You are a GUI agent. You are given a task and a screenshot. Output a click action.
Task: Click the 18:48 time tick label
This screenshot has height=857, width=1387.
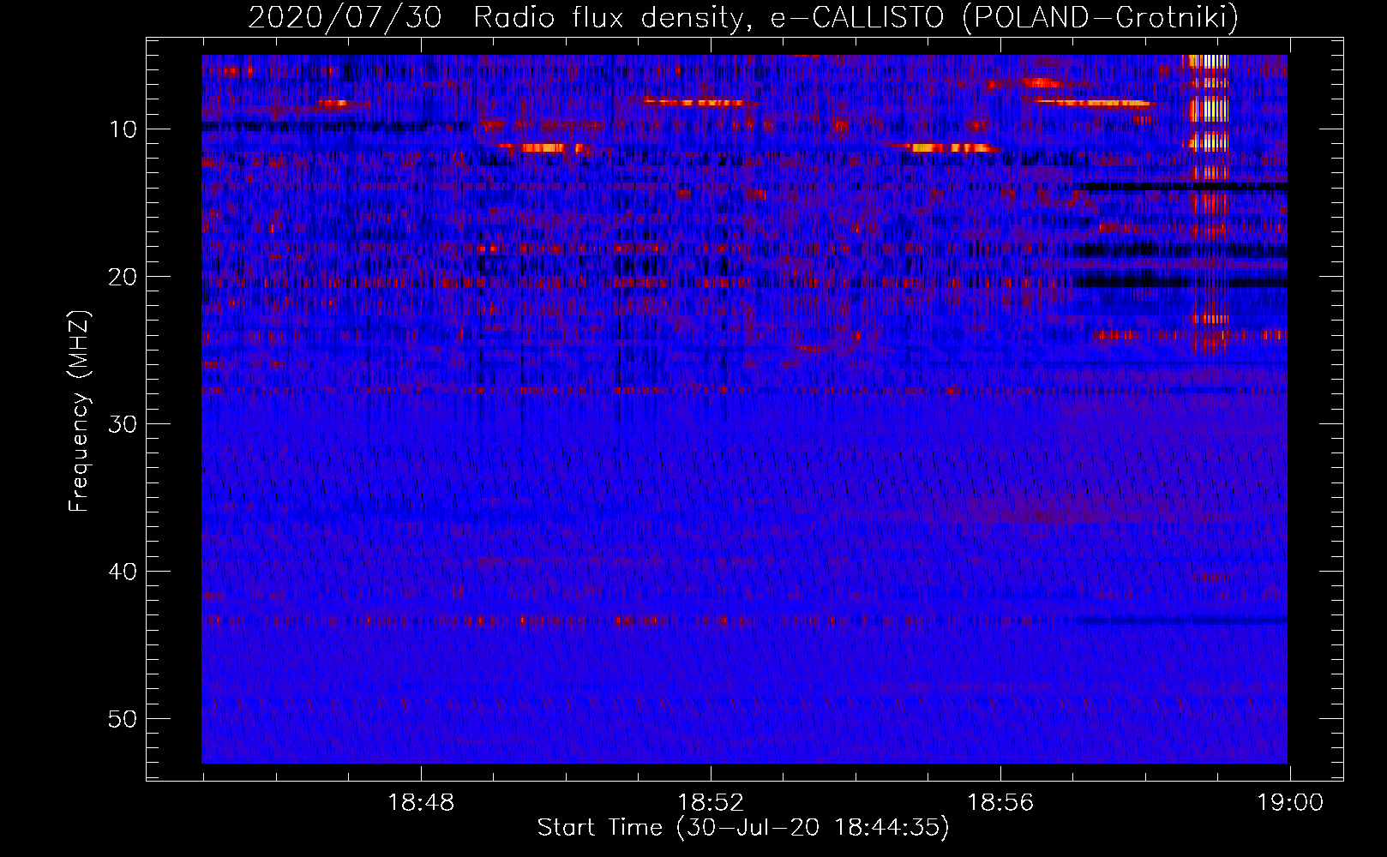click(421, 803)
